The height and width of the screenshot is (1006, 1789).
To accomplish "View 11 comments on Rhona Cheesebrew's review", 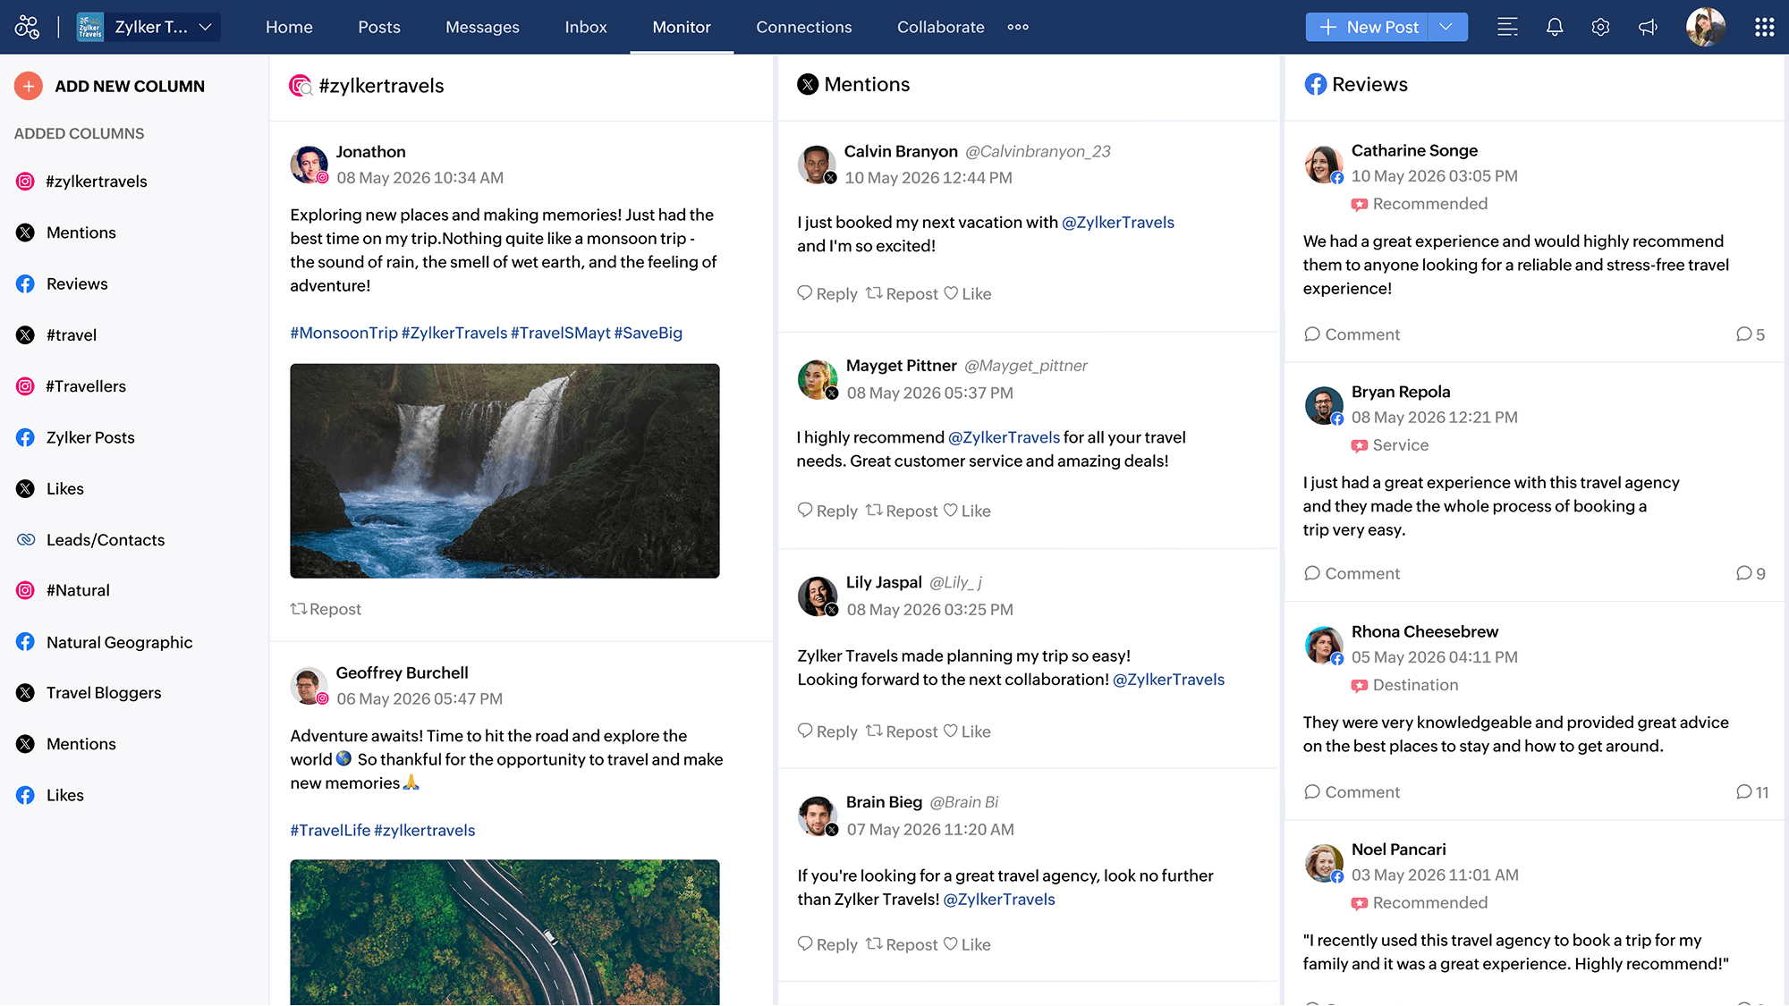I will pos(1752,792).
